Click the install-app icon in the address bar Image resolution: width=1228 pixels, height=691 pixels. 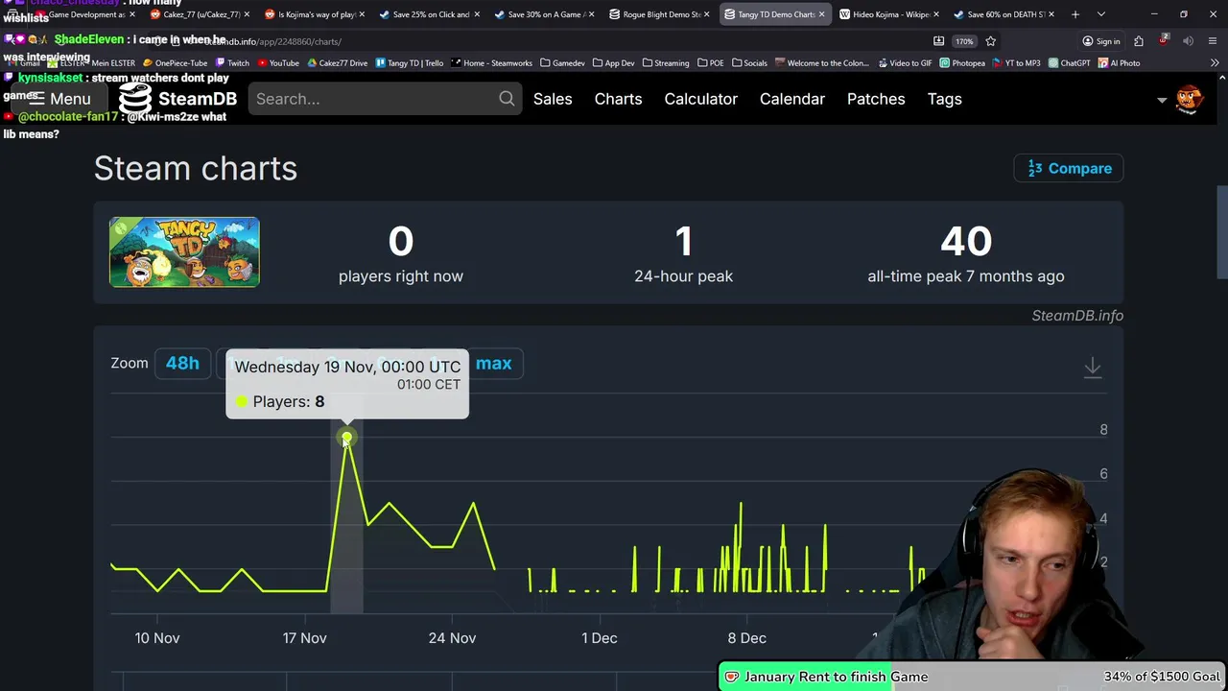[938, 41]
